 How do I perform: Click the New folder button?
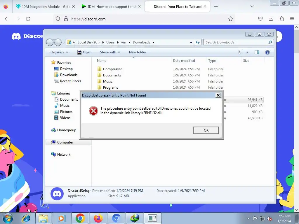tap(138, 52)
